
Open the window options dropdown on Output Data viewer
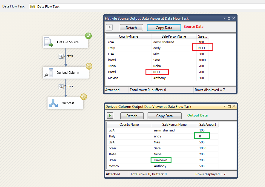(224, 106)
